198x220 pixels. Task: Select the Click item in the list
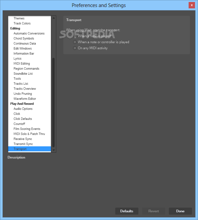[29, 114]
